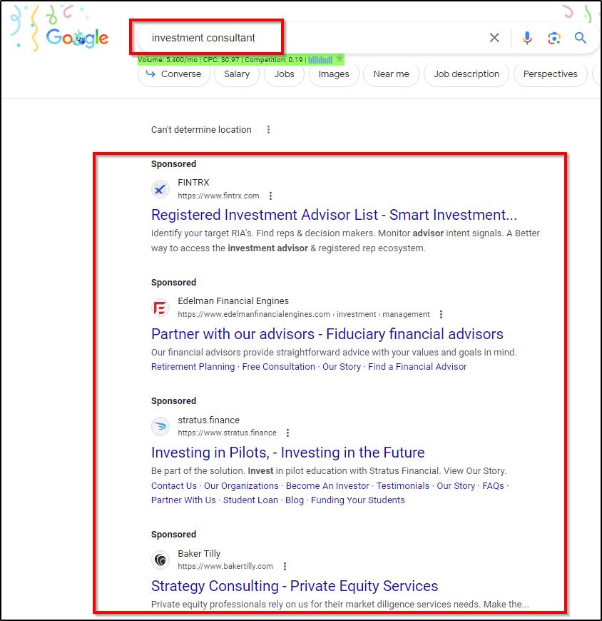Open options beside Can't determine location
This screenshot has height=621, width=602.
(268, 129)
